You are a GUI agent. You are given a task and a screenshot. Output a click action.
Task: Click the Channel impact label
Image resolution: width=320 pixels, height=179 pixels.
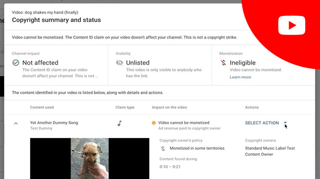pyautogui.click(x=26, y=53)
